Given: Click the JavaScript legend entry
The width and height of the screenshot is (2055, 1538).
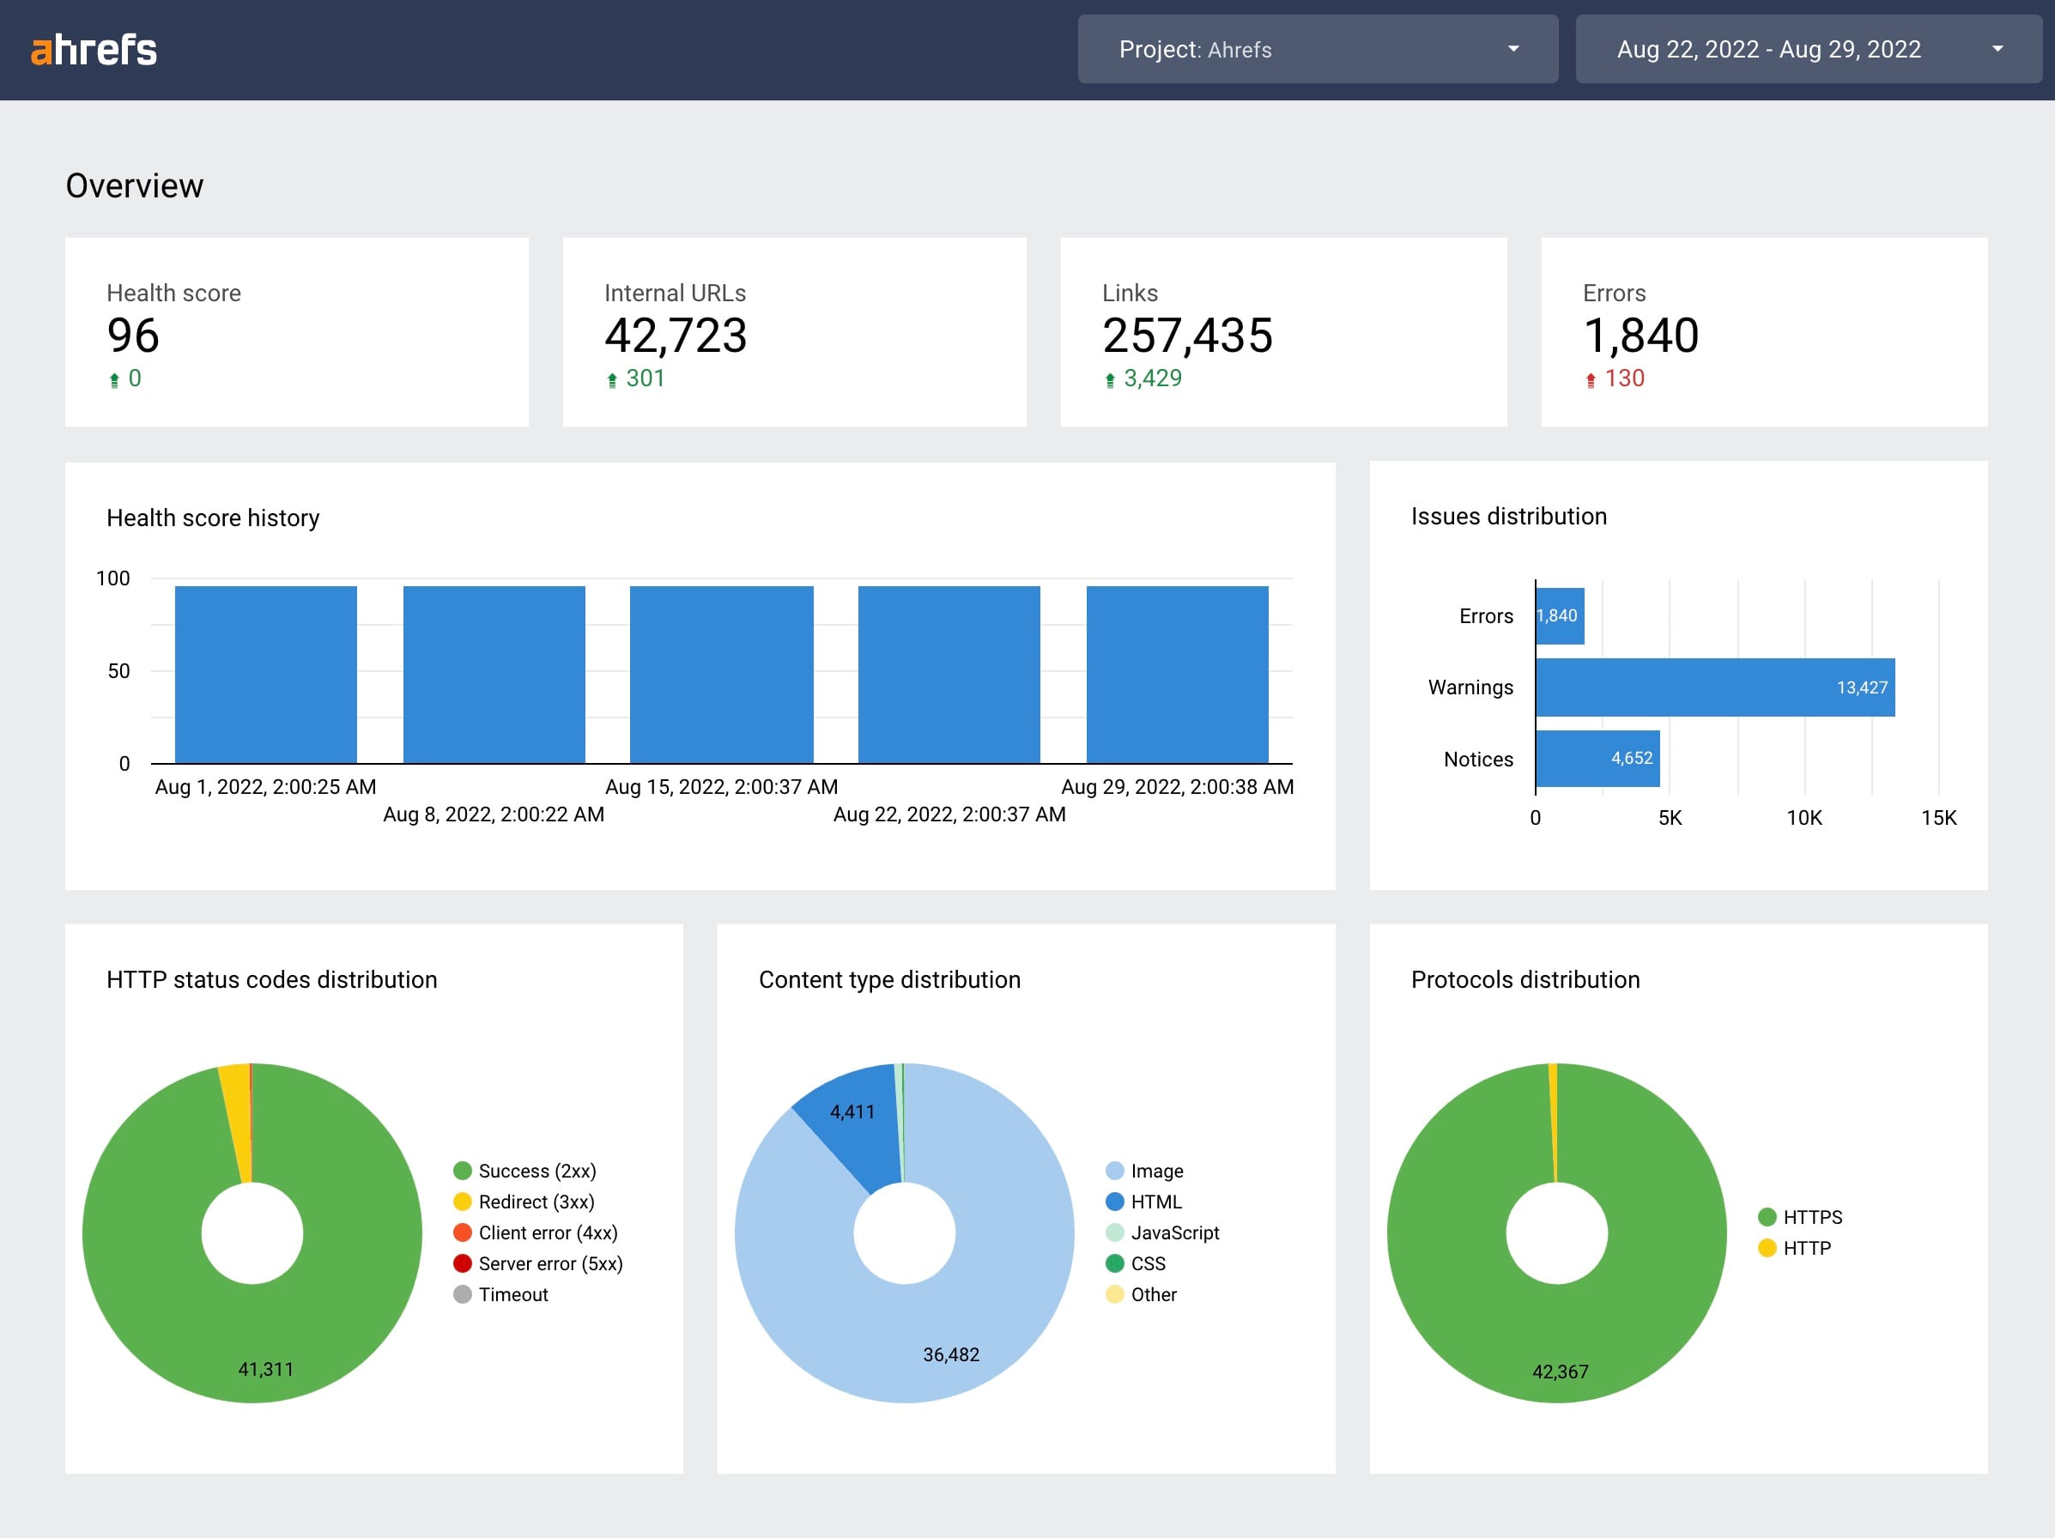Looking at the screenshot, I should coord(1173,1232).
